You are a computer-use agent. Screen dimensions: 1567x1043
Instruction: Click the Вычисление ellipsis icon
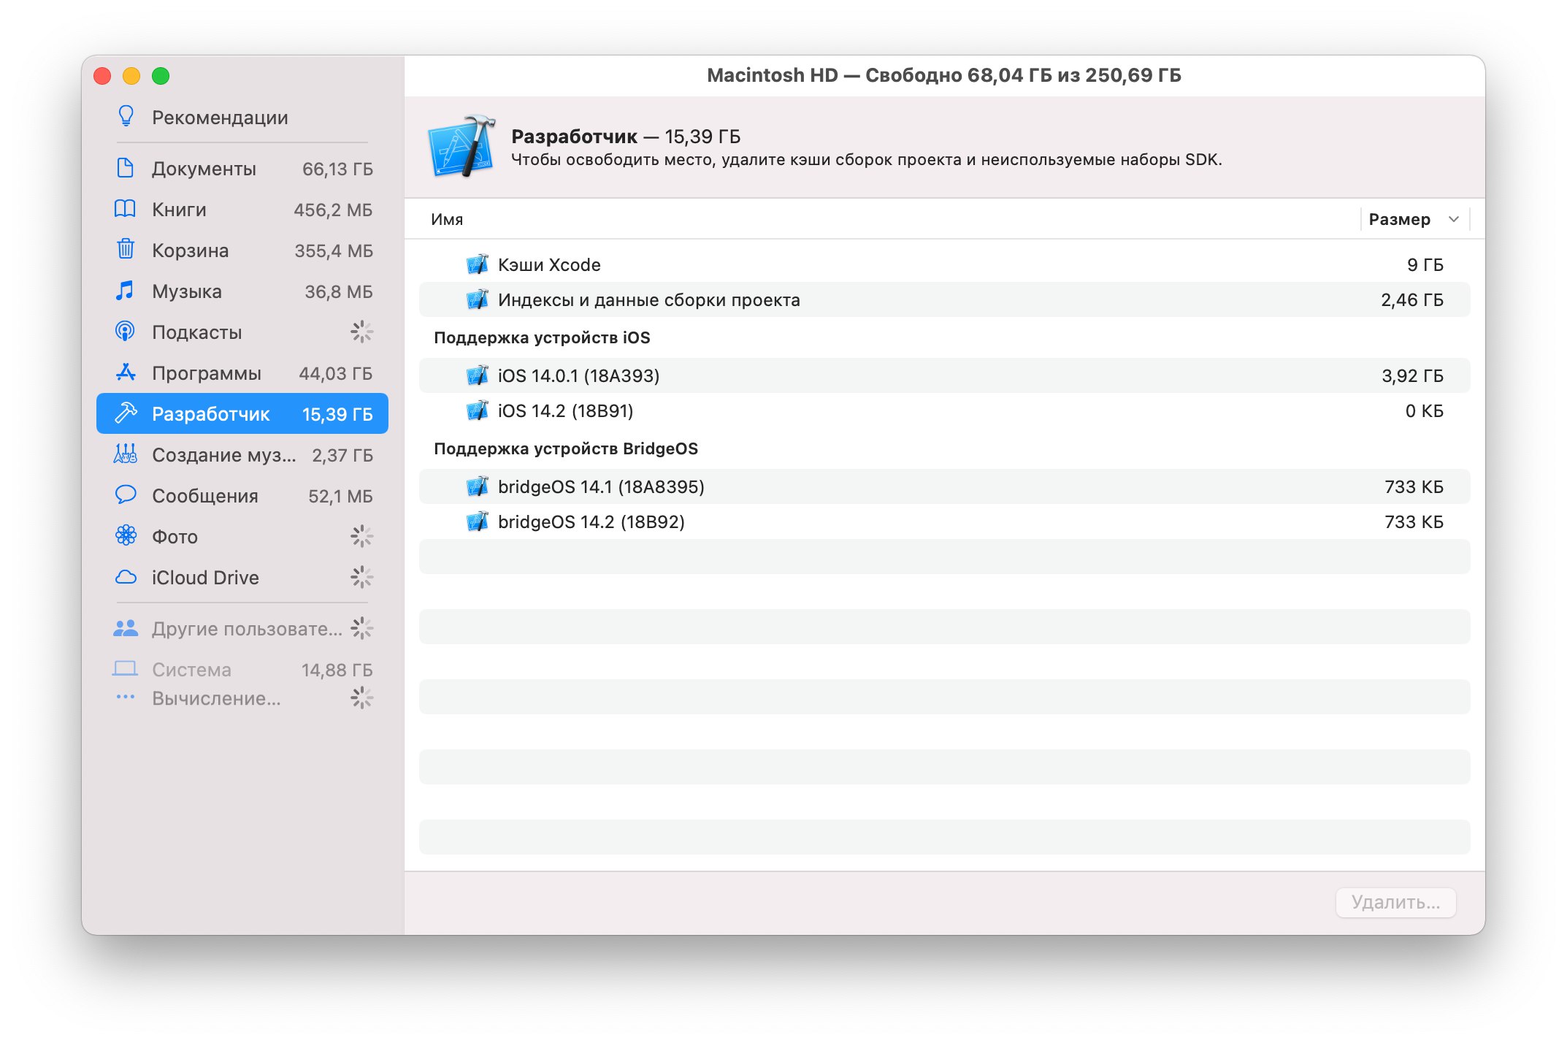[126, 697]
